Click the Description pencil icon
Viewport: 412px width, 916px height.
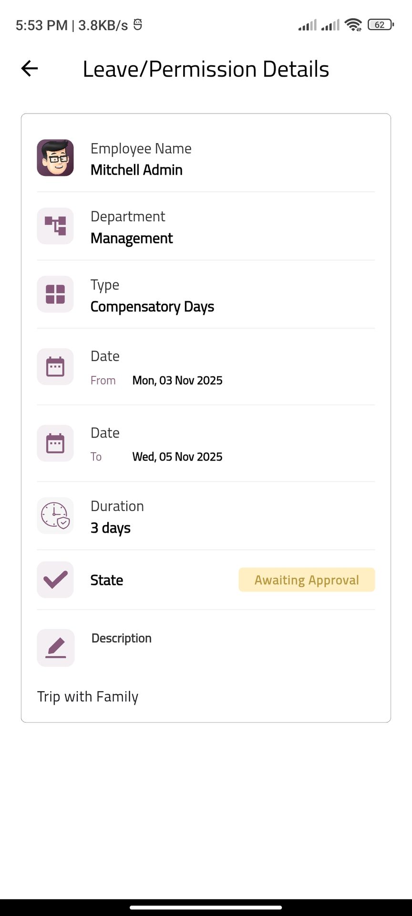56,648
